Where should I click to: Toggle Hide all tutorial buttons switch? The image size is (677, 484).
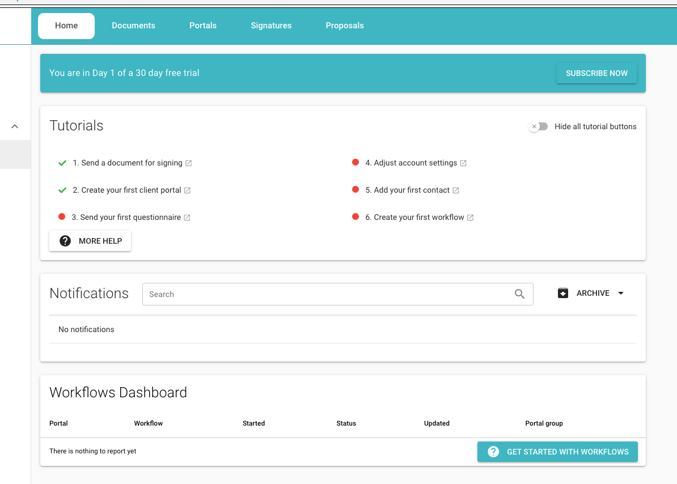(539, 126)
